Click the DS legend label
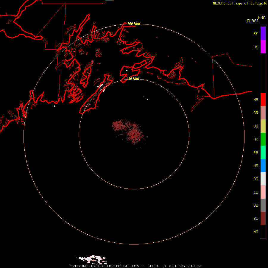The image size is (268, 268). pos(255,179)
